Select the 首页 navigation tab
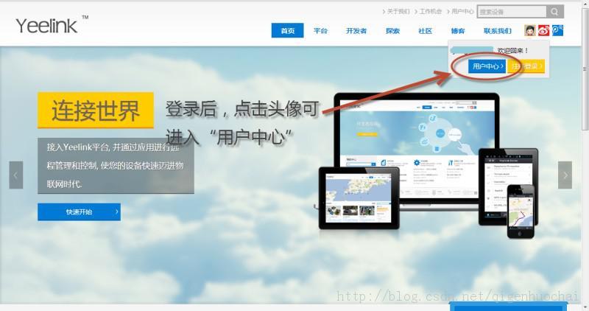The image size is (589, 311). [288, 31]
